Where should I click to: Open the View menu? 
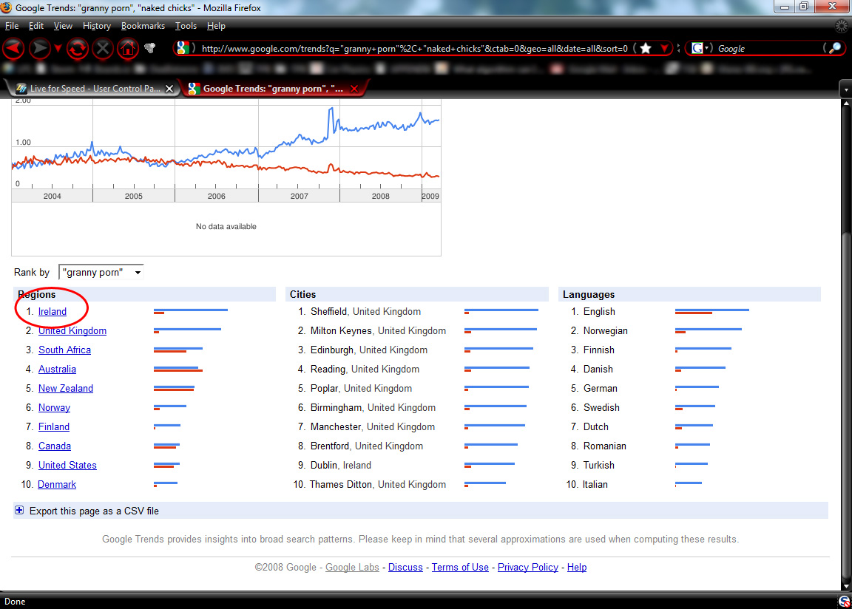[x=63, y=26]
